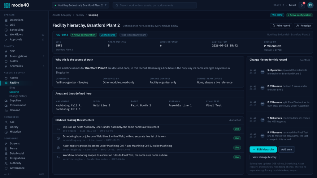
Task: Open the Library menu item
Action: 14,127
